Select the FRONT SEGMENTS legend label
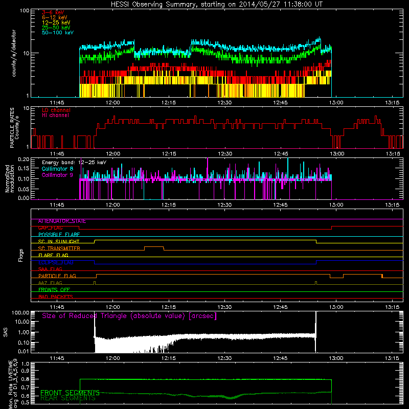The image size is (409, 409). pos(70,393)
